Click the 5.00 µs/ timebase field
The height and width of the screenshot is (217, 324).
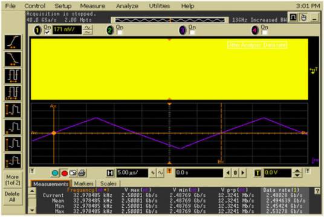click(x=132, y=173)
